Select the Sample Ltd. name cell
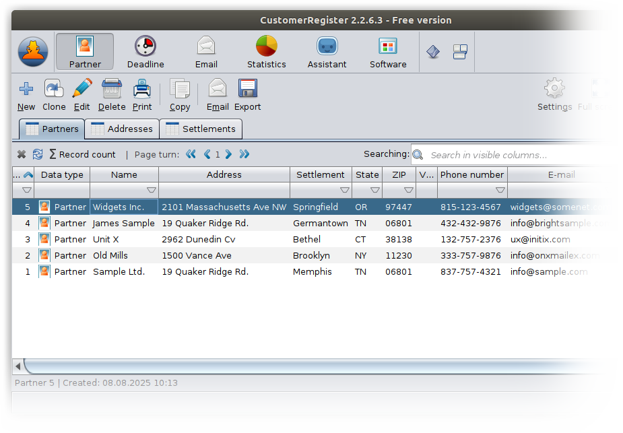Image resolution: width=623 pixels, height=433 pixels. 124,271
